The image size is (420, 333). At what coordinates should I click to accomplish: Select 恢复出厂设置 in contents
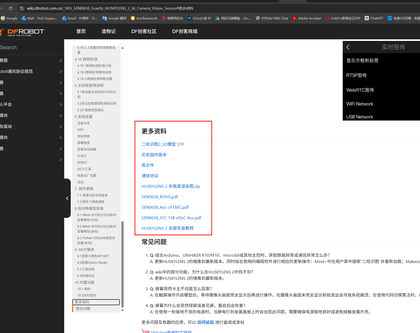pos(87,176)
